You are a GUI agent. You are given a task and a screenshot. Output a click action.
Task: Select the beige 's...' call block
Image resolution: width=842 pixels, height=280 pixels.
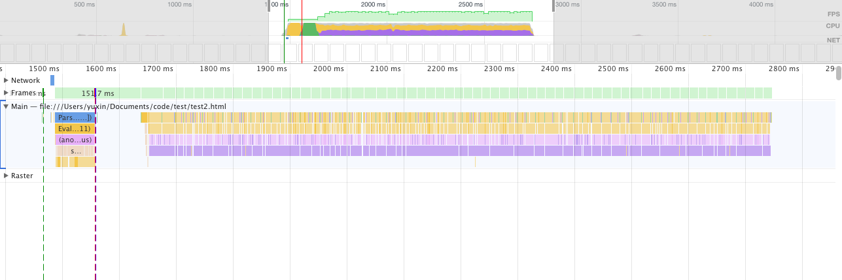[x=75, y=151]
